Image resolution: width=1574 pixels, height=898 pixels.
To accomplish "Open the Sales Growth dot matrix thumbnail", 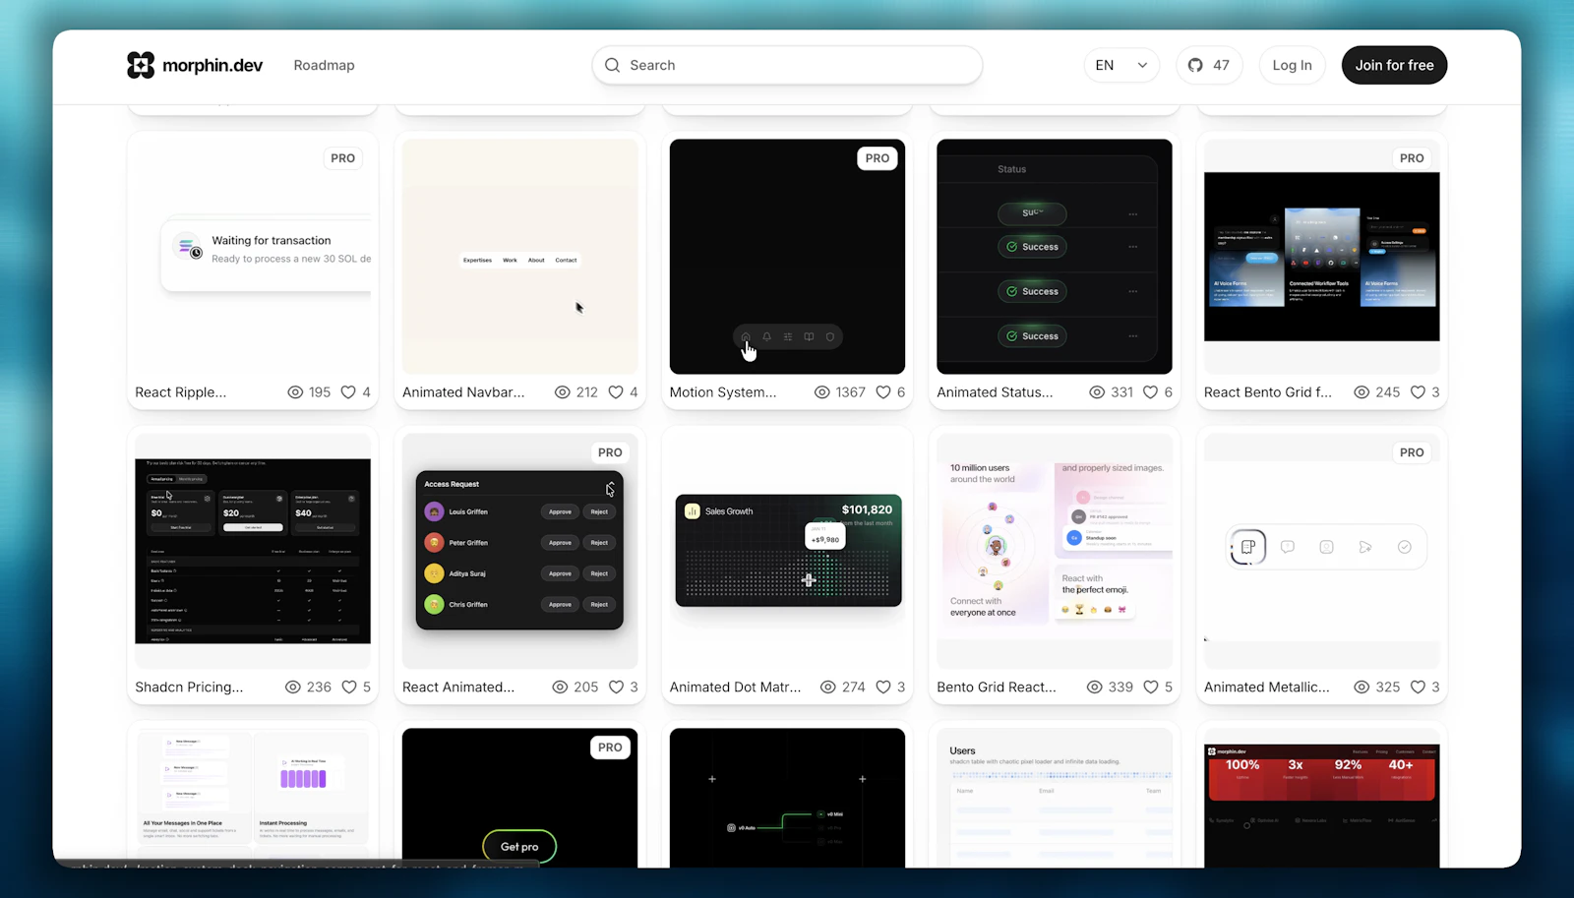I will tap(787, 552).
